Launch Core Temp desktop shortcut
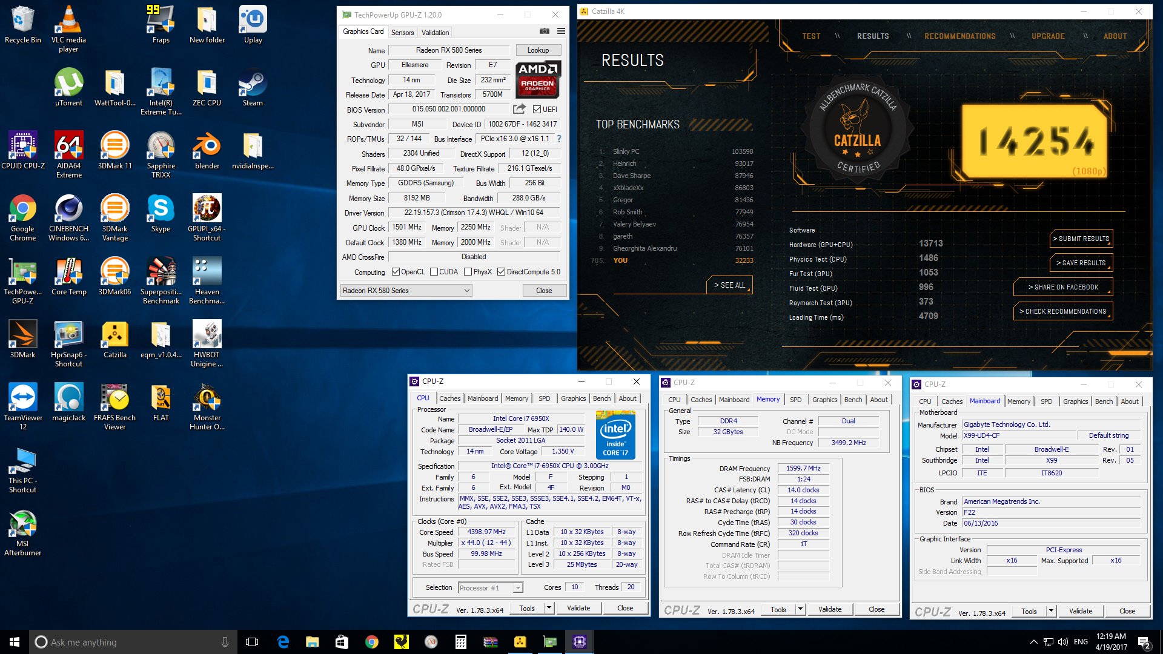Image resolution: width=1163 pixels, height=654 pixels. (x=68, y=276)
